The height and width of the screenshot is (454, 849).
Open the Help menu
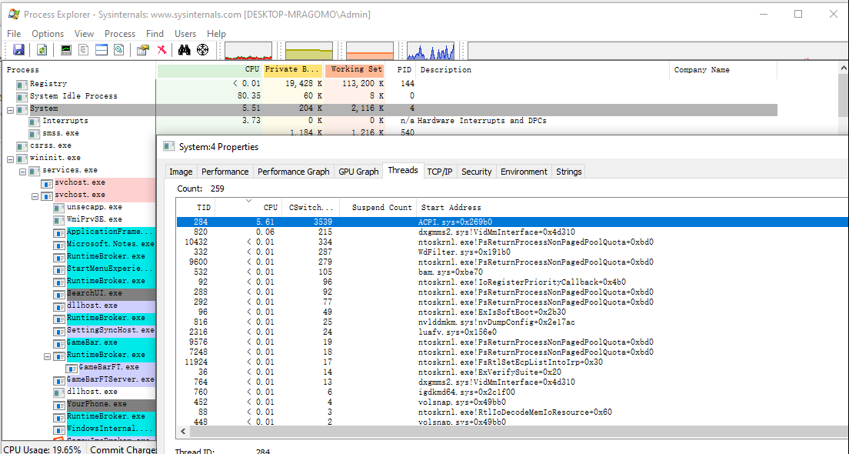click(x=216, y=34)
